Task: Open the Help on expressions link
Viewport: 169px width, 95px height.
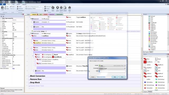Action: point(101,77)
